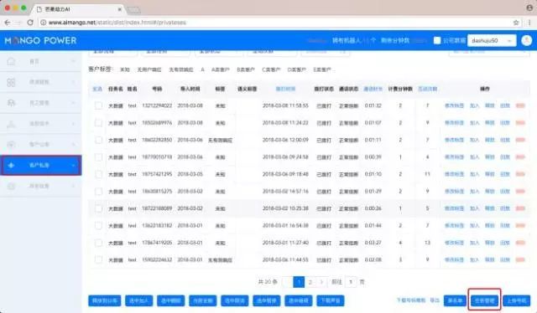Click the page number jump input field
The height and width of the screenshot is (313, 537).
(351, 282)
